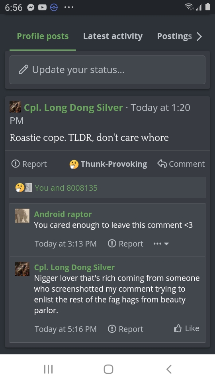Tap the Android home button
The image size is (215, 383).
click(x=108, y=369)
